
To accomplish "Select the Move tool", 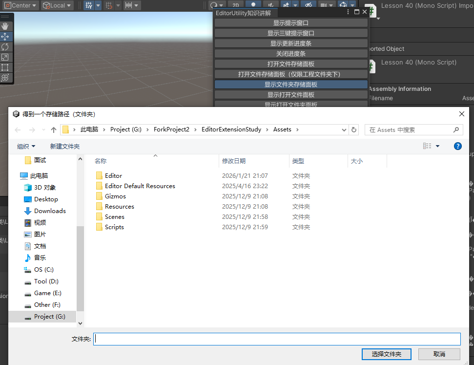I will click(x=5, y=37).
